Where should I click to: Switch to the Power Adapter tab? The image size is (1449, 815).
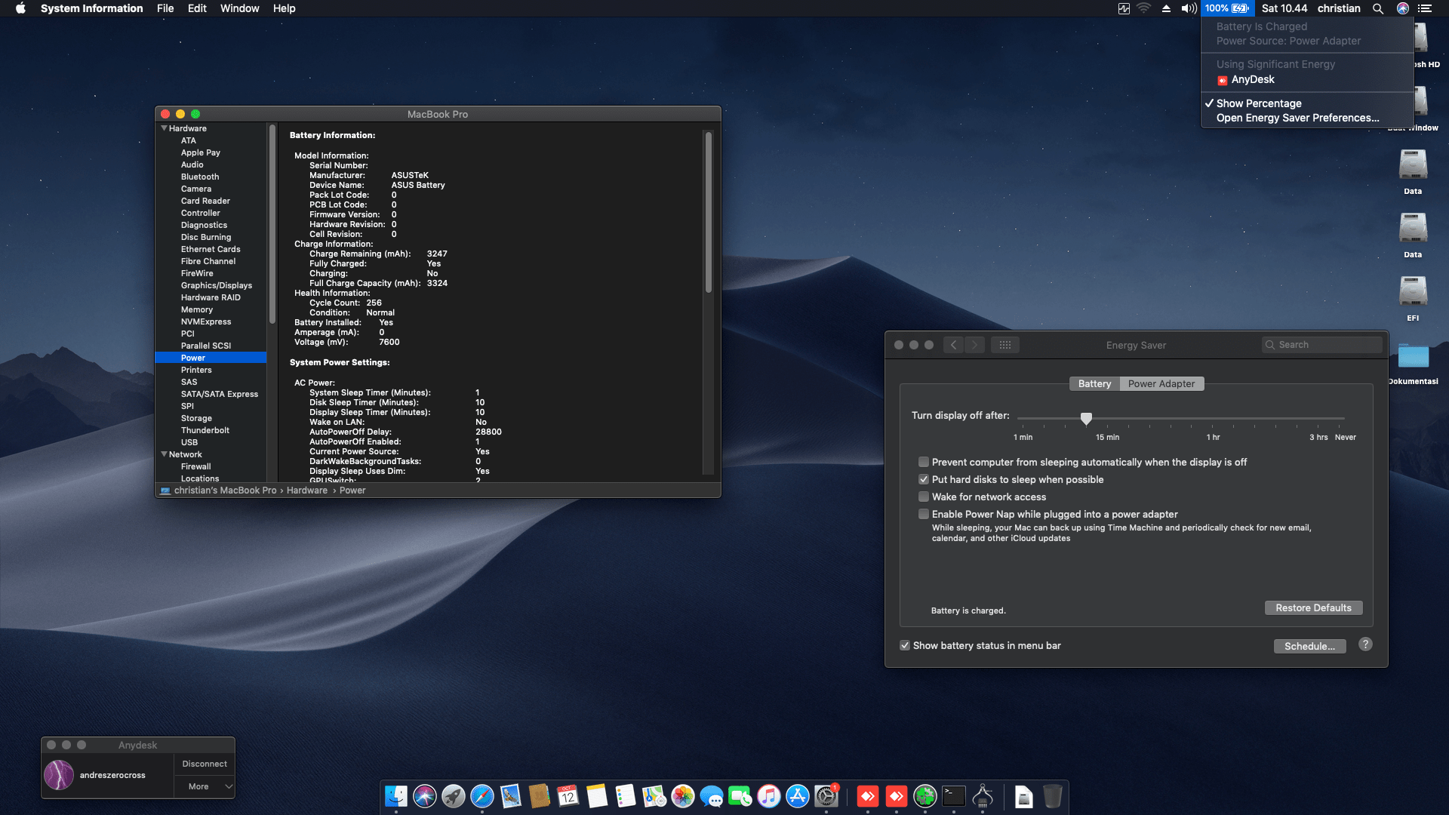pyautogui.click(x=1162, y=383)
